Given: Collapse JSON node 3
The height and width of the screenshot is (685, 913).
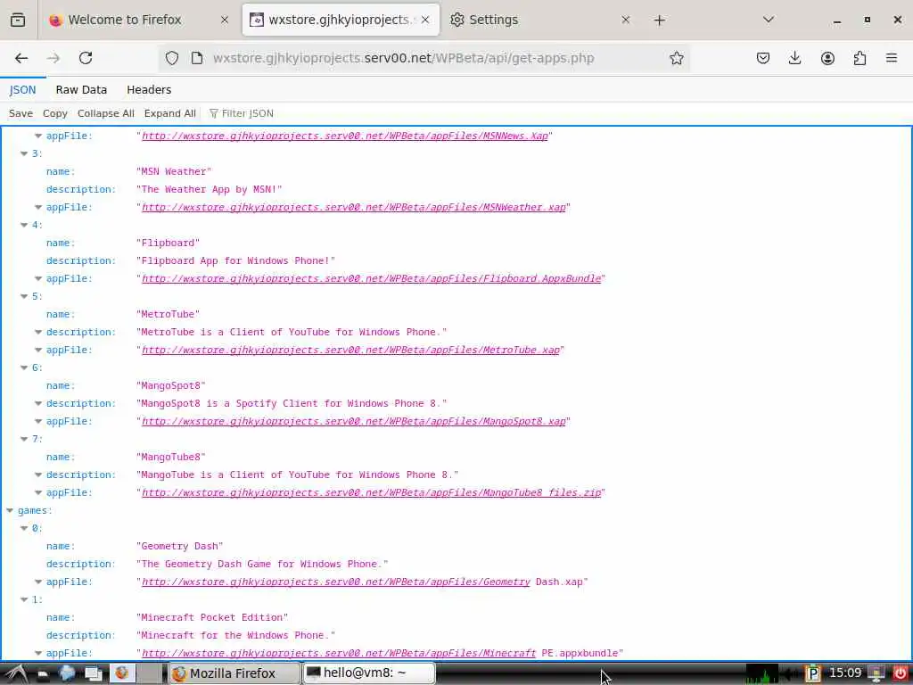Looking at the screenshot, I should 24,153.
